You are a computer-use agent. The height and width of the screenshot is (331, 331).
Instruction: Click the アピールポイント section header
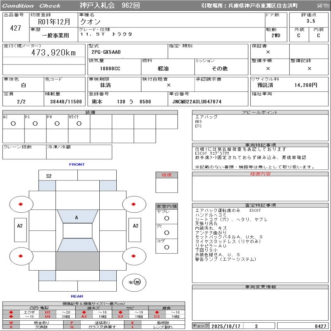click(x=260, y=113)
